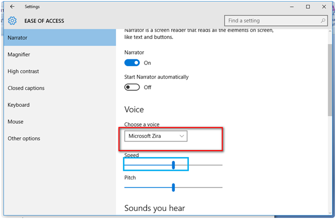Go to High contrast settings

coord(23,71)
